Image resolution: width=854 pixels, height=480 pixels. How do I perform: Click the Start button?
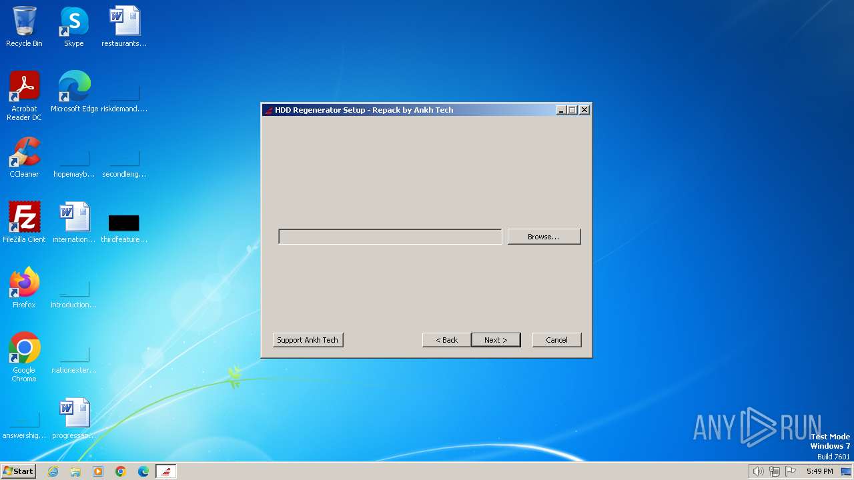[x=18, y=471]
